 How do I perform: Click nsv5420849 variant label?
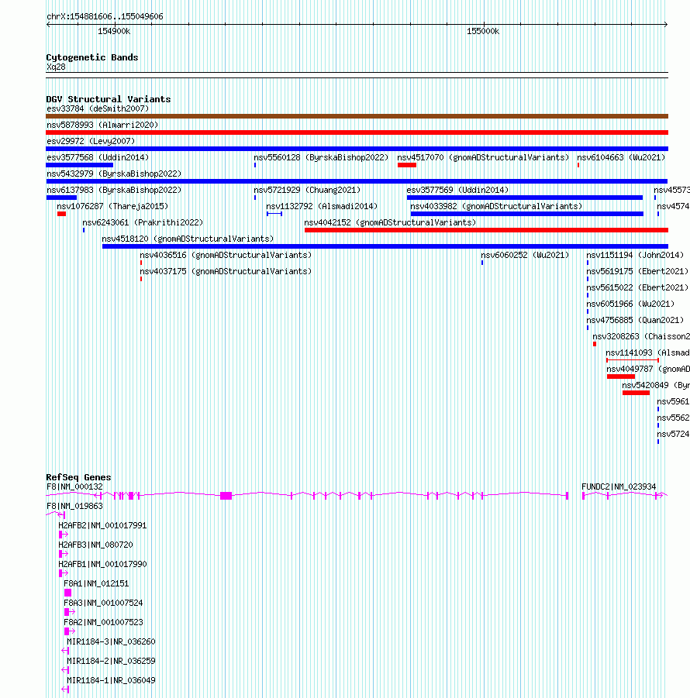[x=656, y=386]
